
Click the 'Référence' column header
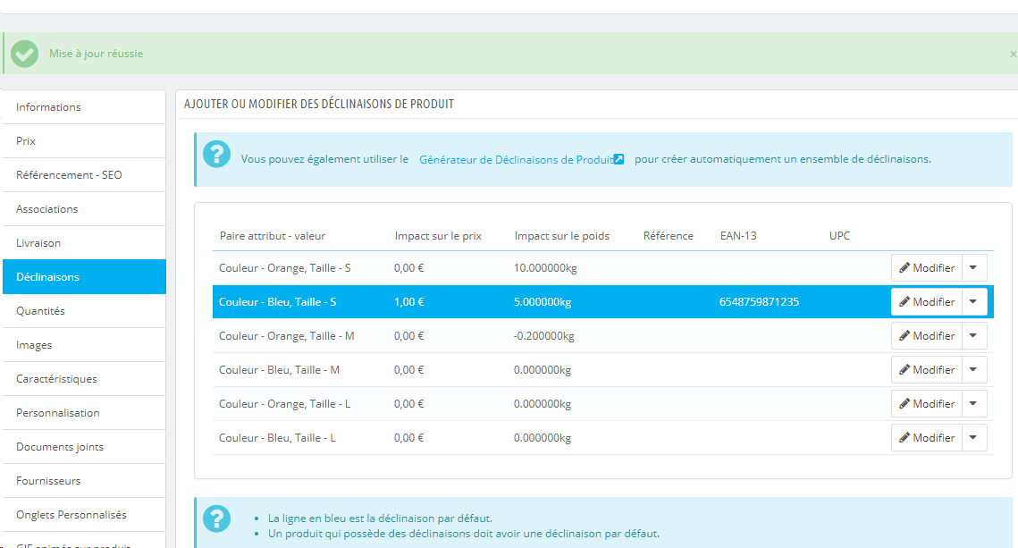[668, 236]
